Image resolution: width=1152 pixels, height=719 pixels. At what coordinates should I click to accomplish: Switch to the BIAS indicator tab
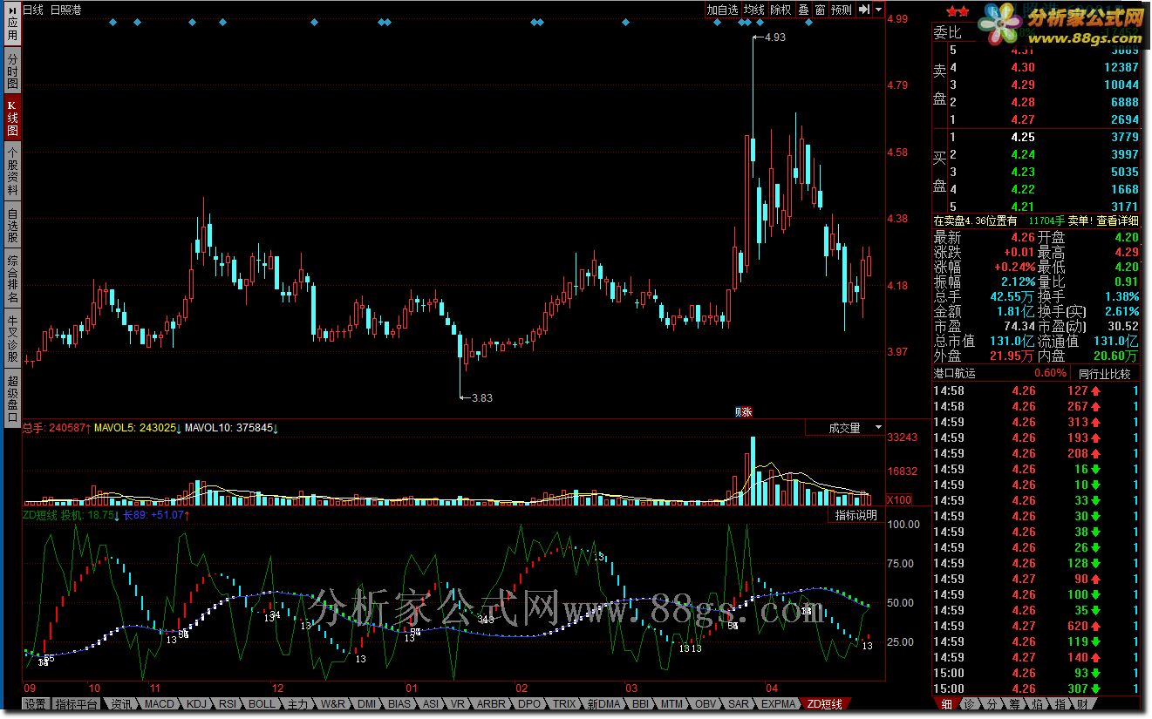pyautogui.click(x=399, y=703)
